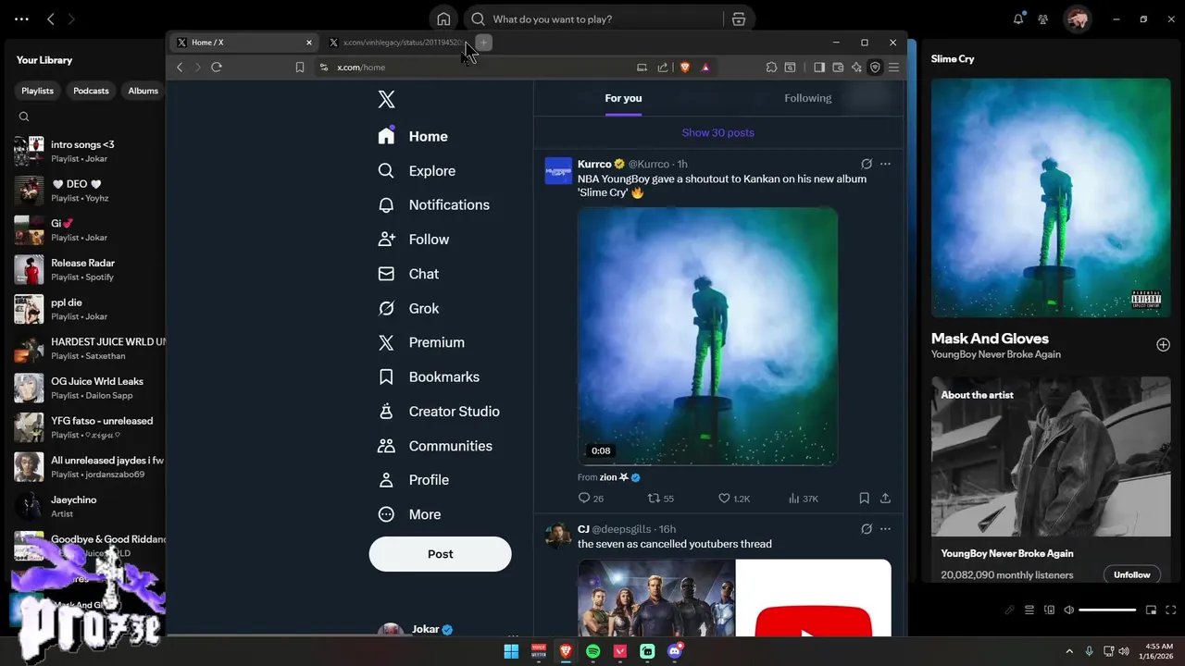Mute Spotify using speaker icon
This screenshot has height=666, width=1185.
pos(1069,610)
